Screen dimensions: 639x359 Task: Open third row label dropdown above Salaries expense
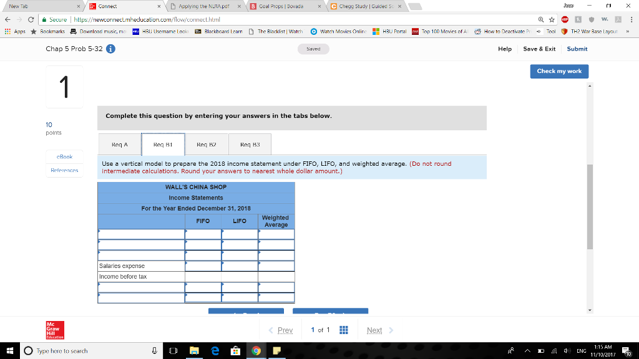pos(141,255)
